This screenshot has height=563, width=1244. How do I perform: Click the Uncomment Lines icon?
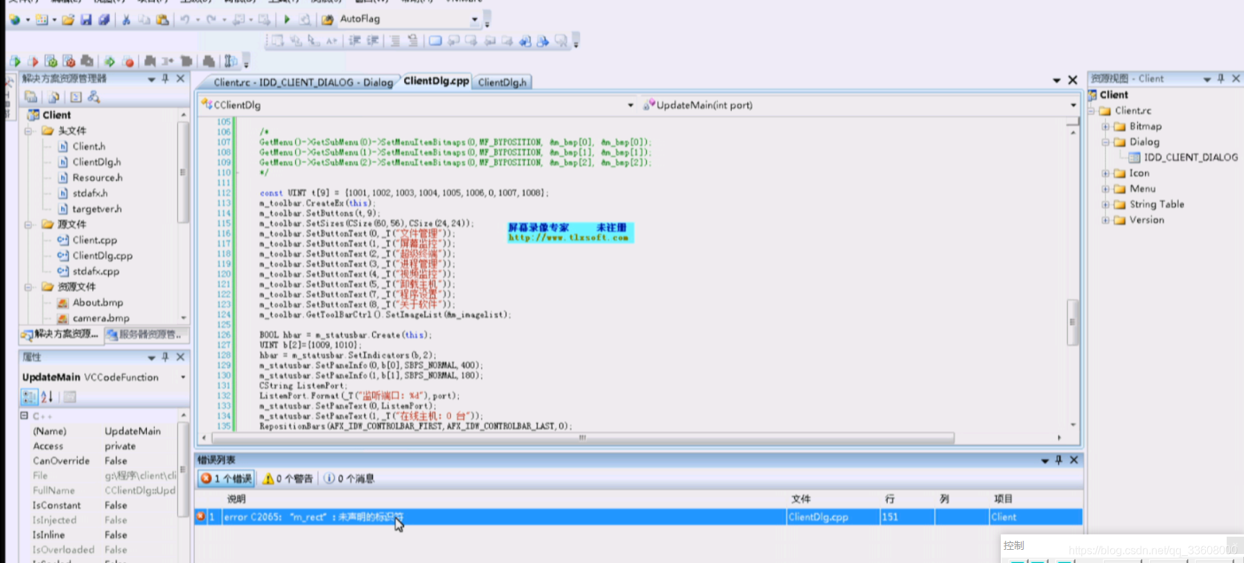(412, 41)
